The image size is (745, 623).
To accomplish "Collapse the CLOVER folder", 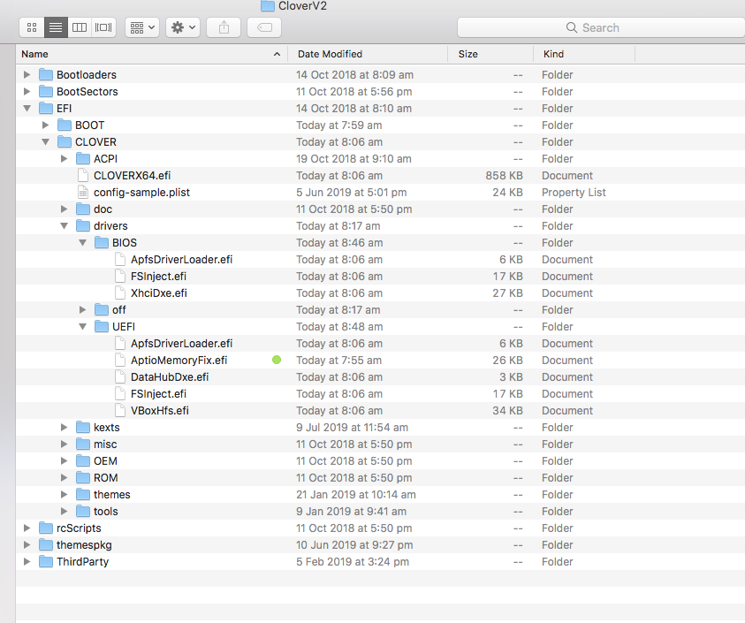I will pyautogui.click(x=46, y=141).
